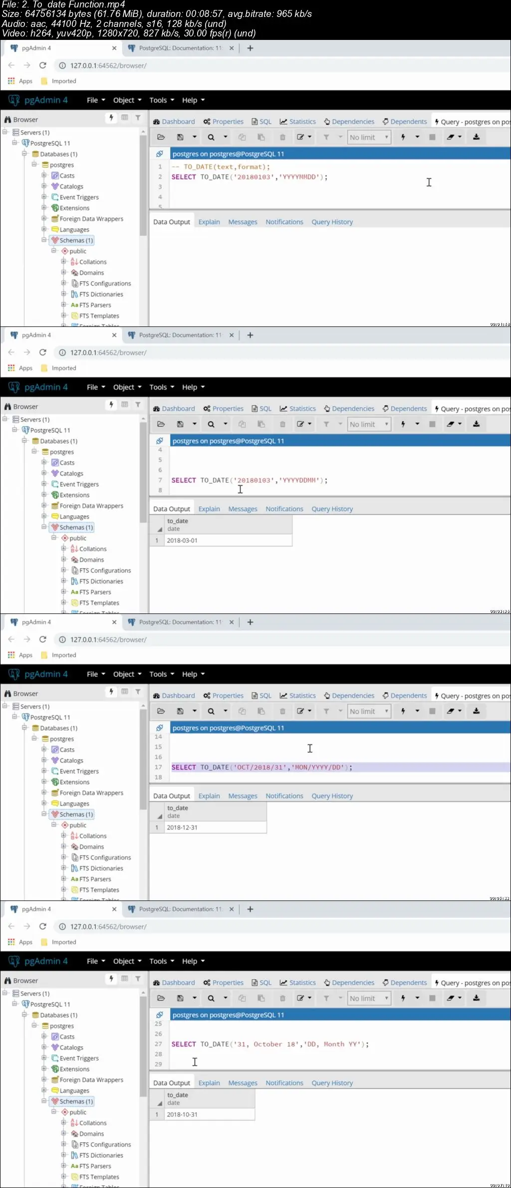Select FTS Dictionaries item in 2018-10-31 frame
Image resolution: width=511 pixels, height=1188 pixels.
[x=101, y=1155]
